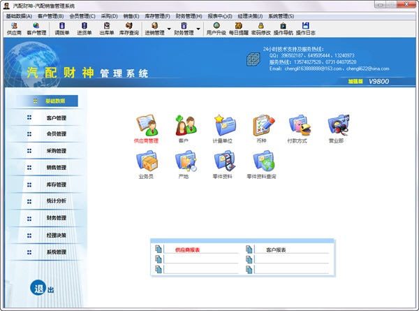Open the 会员管理(C) menu
Viewport: 419px width, 311px height.
82,16
